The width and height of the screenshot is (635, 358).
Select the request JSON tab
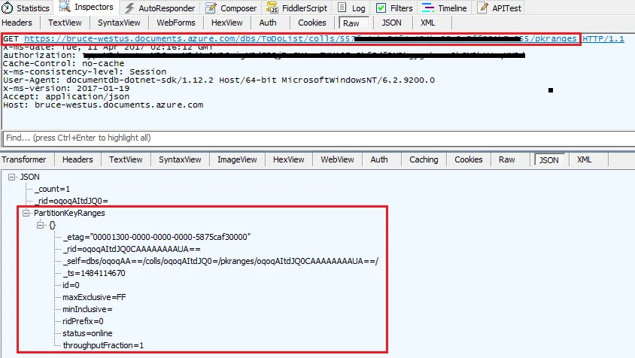[392, 23]
